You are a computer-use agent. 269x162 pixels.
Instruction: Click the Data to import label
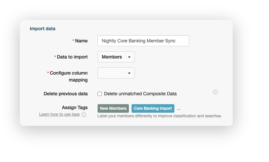pyautogui.click(x=72, y=57)
